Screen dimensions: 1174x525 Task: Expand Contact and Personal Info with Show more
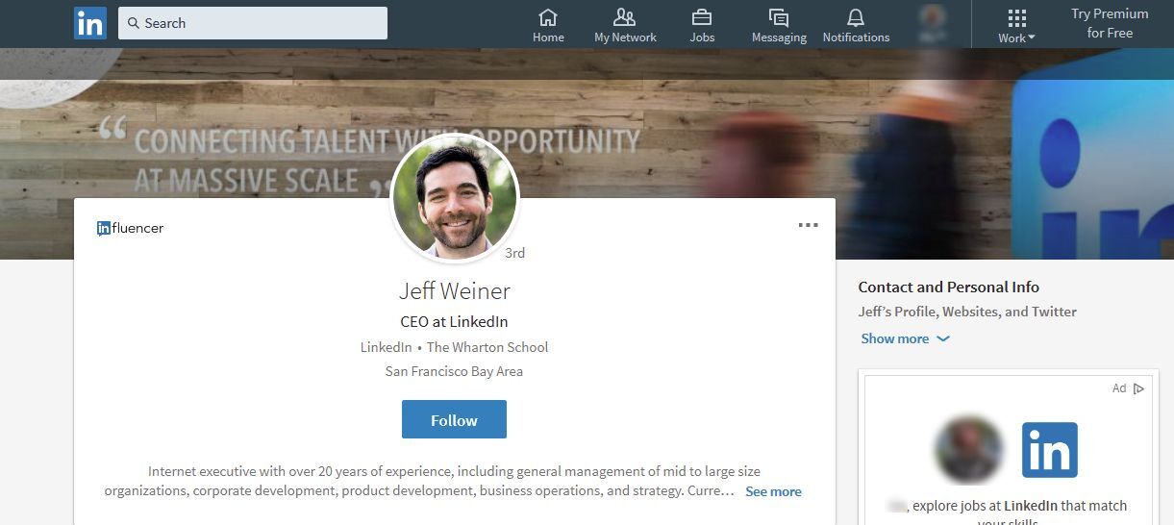click(x=905, y=338)
